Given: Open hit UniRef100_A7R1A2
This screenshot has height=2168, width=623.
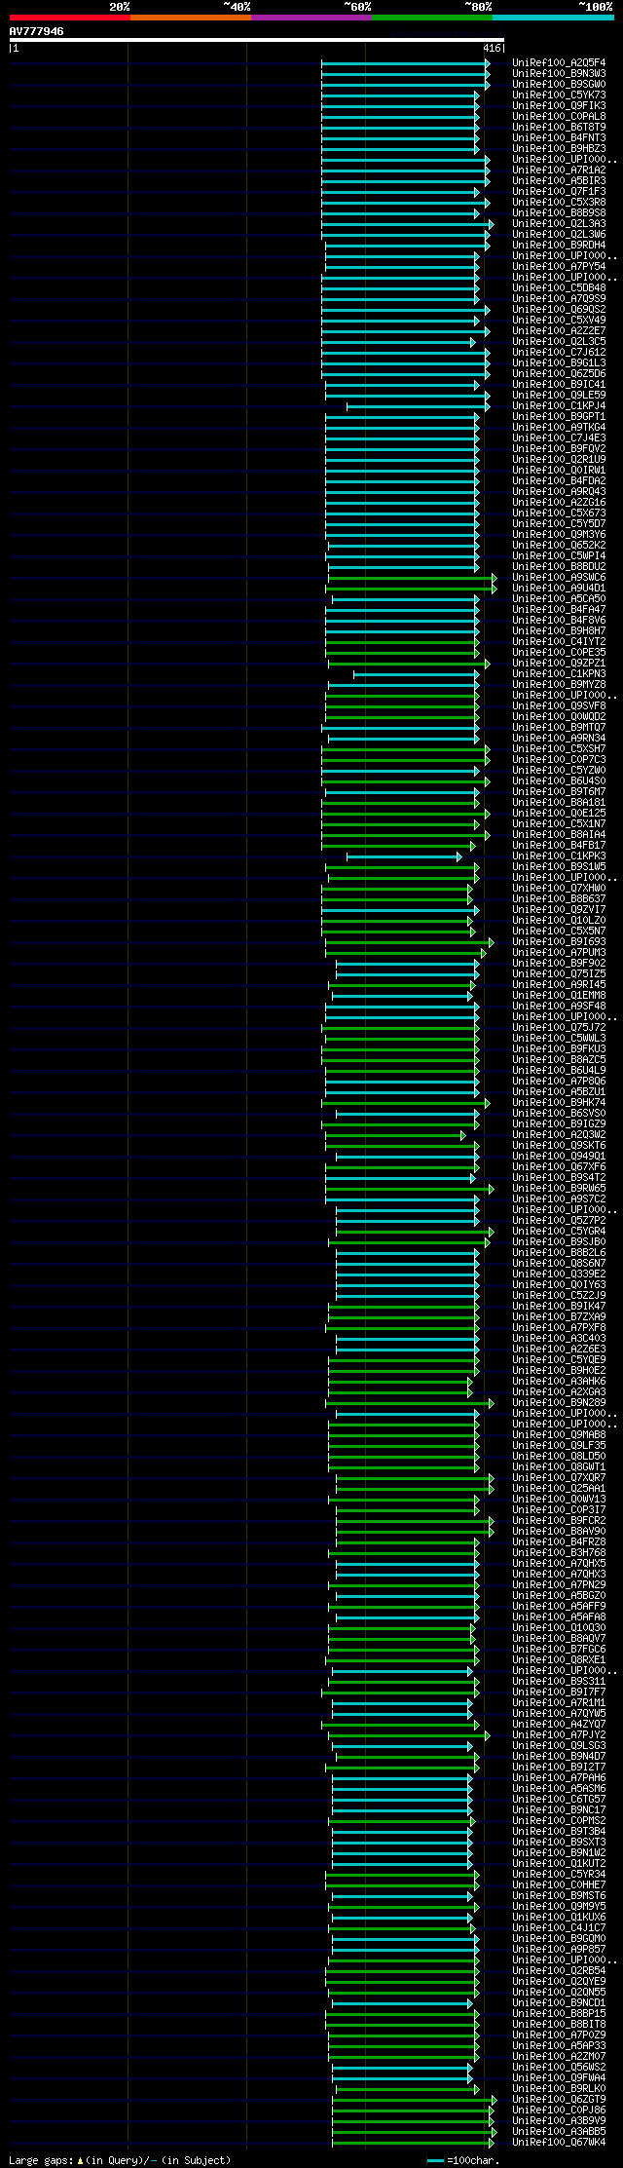Looking at the screenshot, I should (559, 171).
